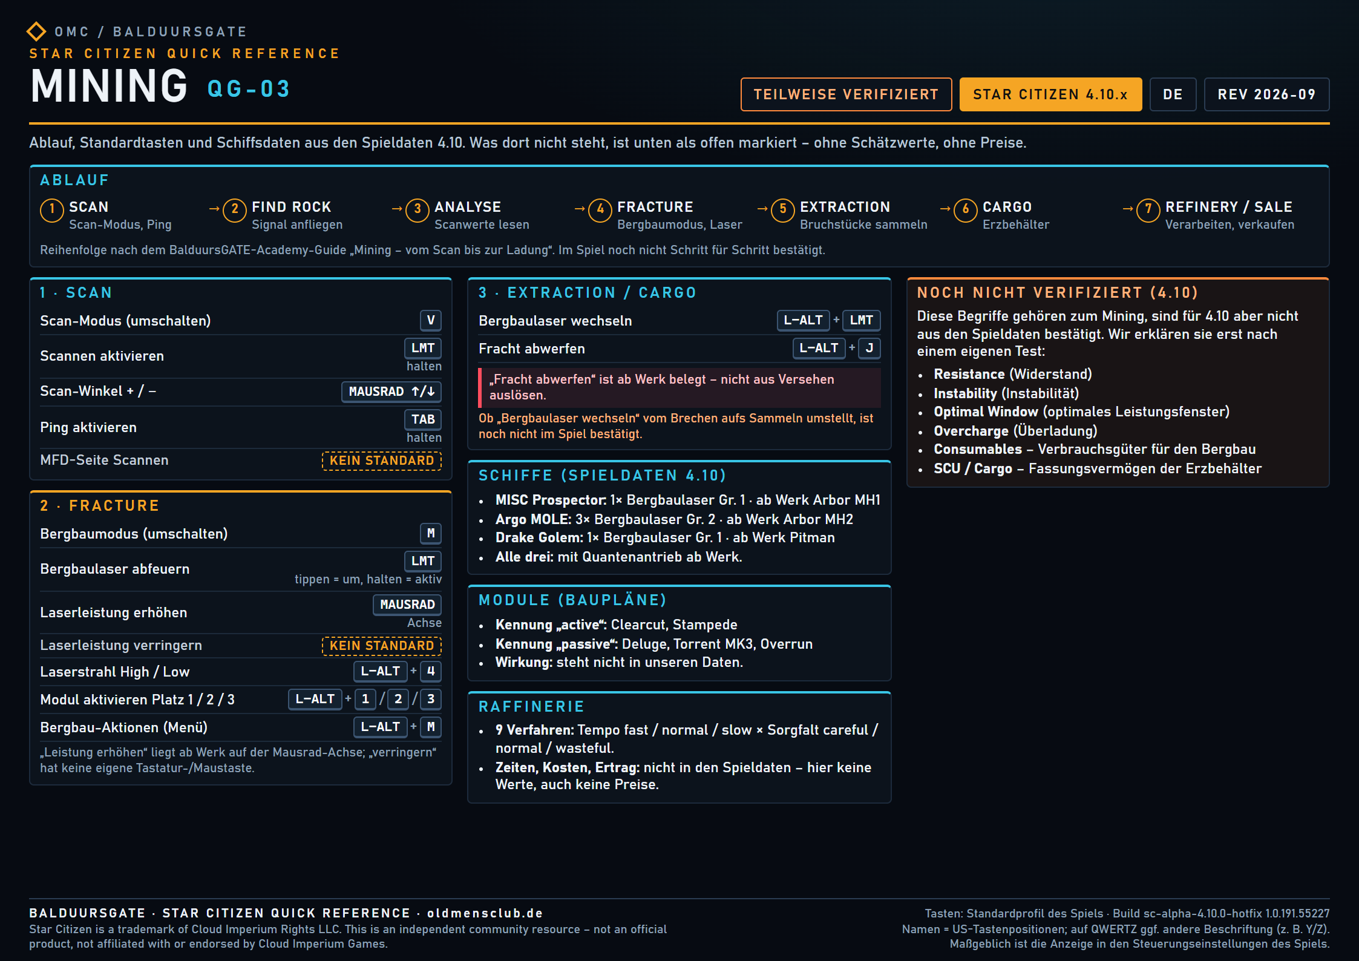The image size is (1359, 961).
Task: Click the orange diamond logo icon
Action: [36, 31]
